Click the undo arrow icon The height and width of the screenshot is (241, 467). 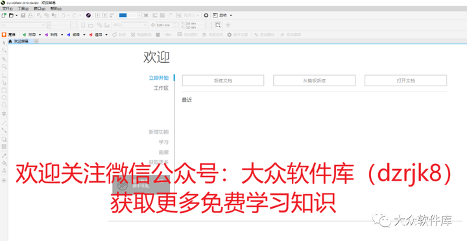(63, 15)
